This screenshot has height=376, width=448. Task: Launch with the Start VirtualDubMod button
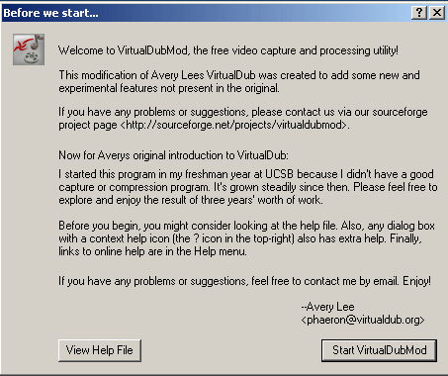click(379, 350)
